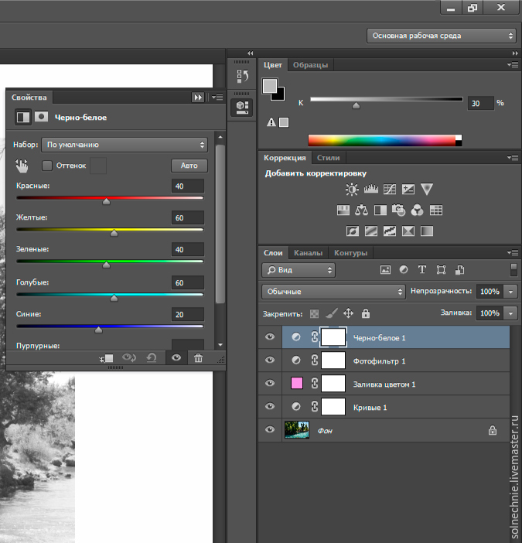Add a Color Balance adjustment
Screen dimensions: 522x543
click(x=361, y=210)
